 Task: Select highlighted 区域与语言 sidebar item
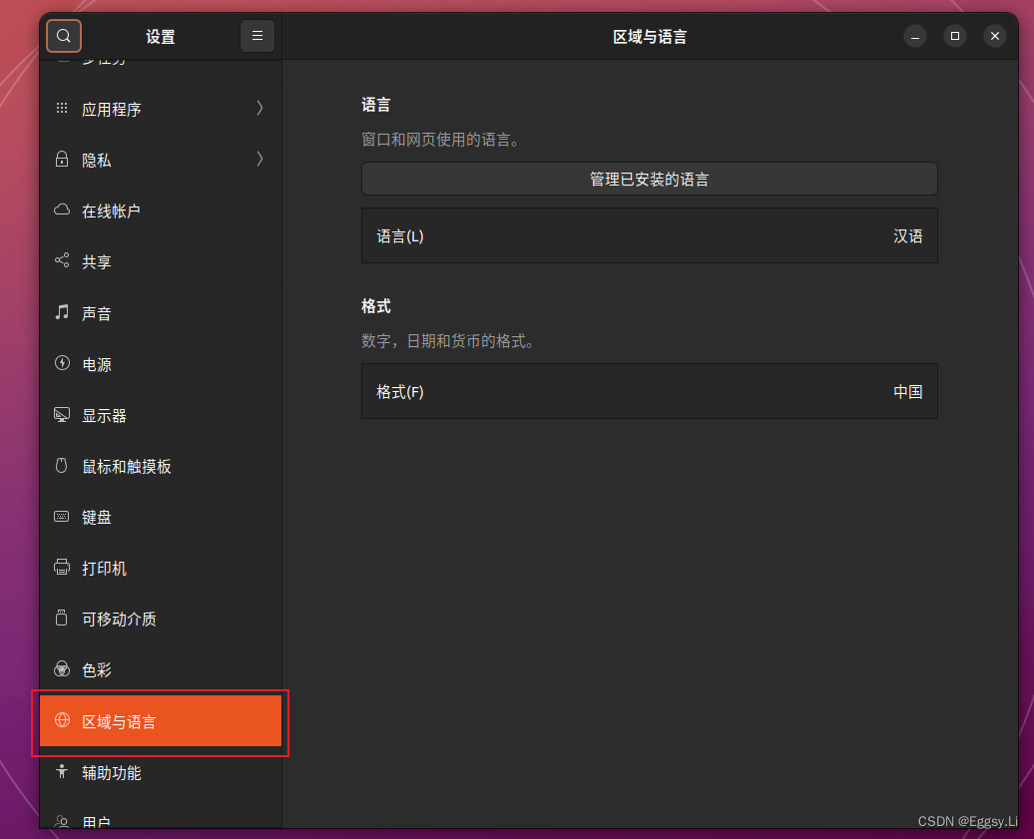pos(161,721)
